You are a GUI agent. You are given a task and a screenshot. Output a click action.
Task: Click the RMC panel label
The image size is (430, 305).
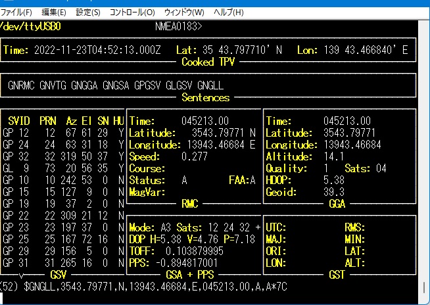[189, 203]
